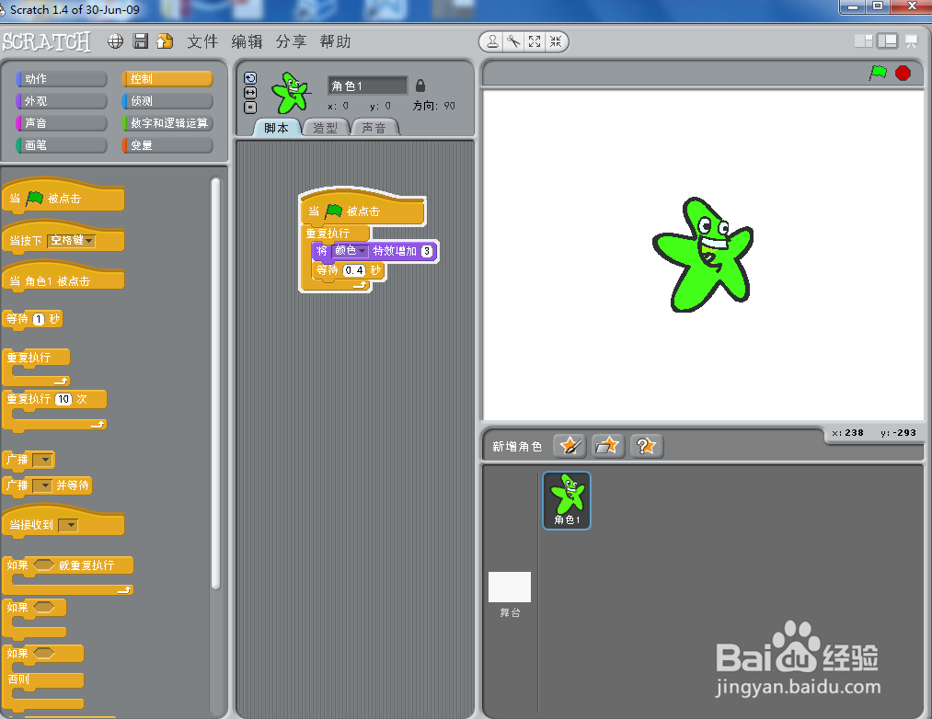Click palette 重复执行 forever block

pyautogui.click(x=36, y=367)
